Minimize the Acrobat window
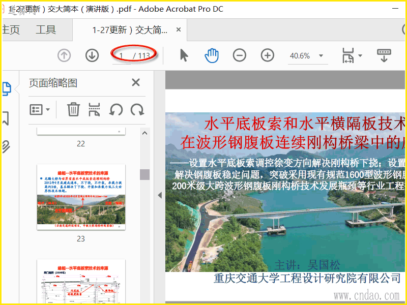Viewport: 407px width, 305px height. click(x=395, y=9)
